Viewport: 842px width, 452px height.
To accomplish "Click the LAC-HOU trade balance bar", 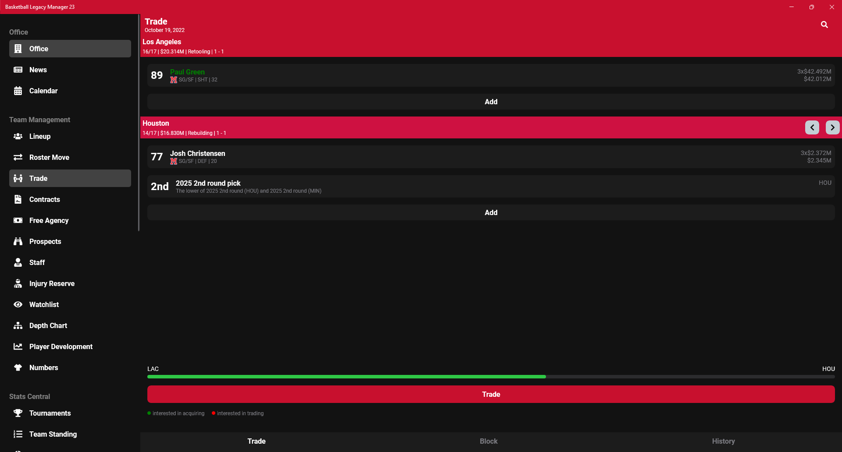I will click(x=491, y=377).
